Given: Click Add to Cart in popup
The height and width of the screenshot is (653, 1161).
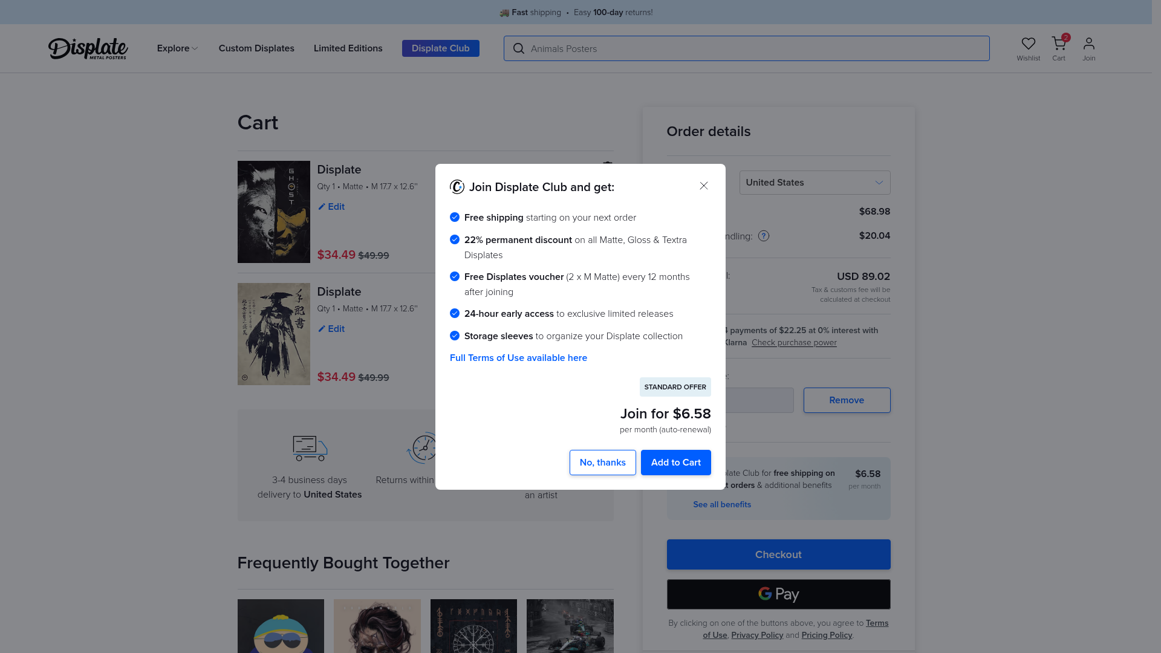Looking at the screenshot, I should click(x=675, y=463).
